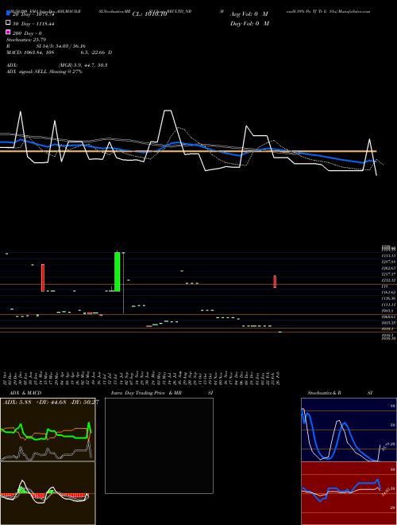Click the 'Day Vol: 0 M' label
This screenshot has height=525, width=397.
[x=249, y=23]
